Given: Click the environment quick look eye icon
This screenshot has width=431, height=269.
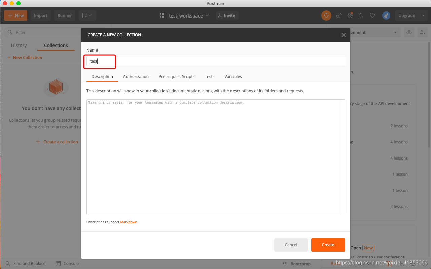Looking at the screenshot, I should point(409,33).
